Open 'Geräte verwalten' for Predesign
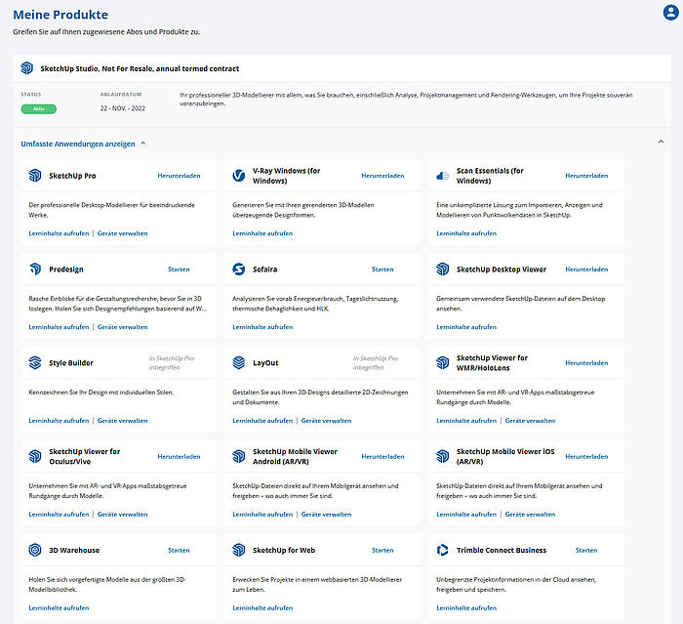683x624 pixels. click(122, 326)
